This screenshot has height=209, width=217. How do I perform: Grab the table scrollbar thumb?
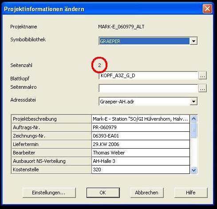[x=194, y=130]
